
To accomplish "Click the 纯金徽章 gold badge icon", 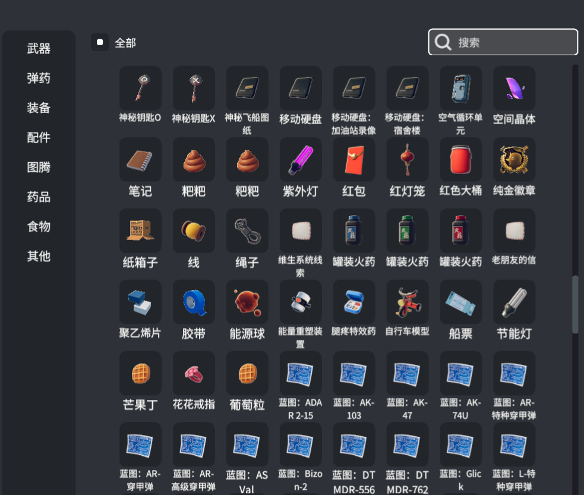I will pos(513,159).
